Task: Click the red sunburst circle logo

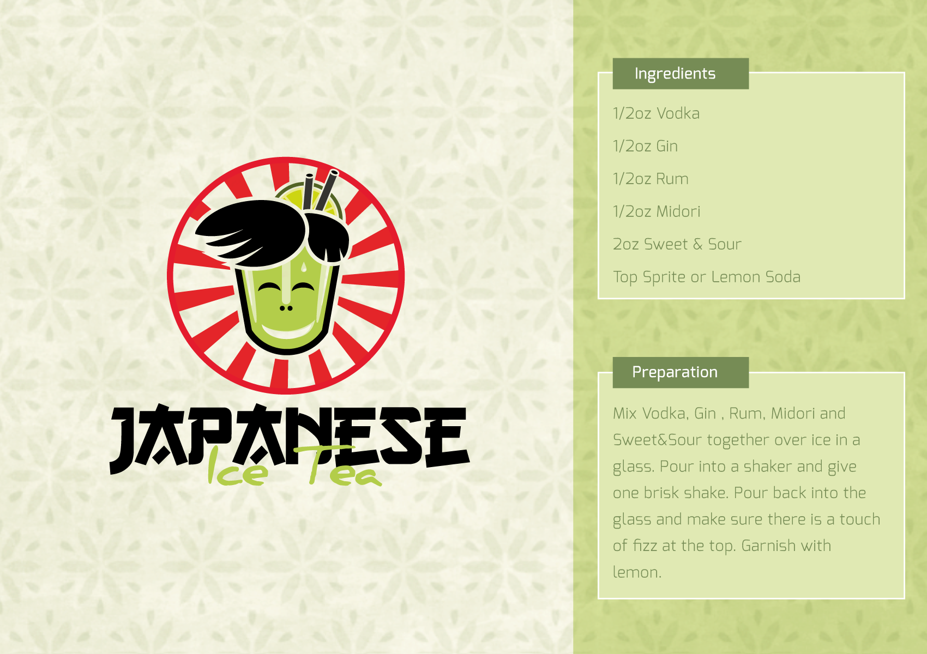Action: [286, 276]
